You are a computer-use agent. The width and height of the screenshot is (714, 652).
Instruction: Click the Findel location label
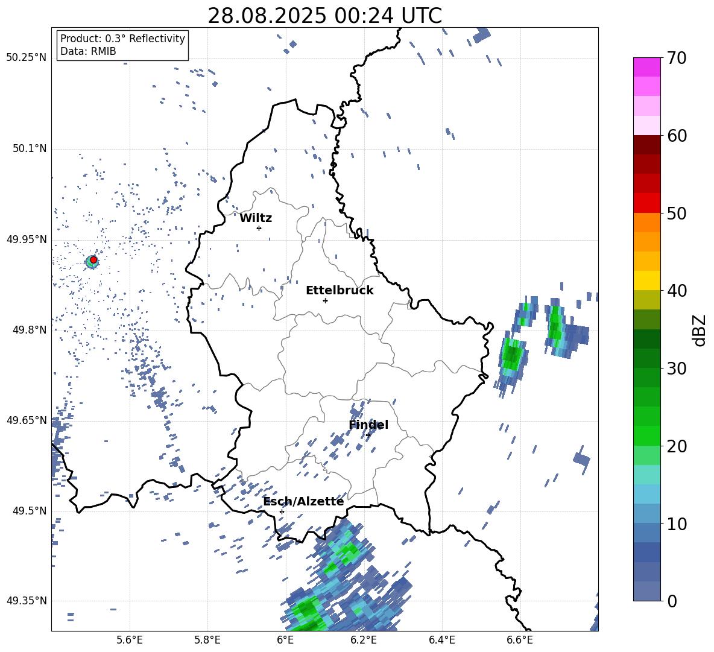[368, 425]
